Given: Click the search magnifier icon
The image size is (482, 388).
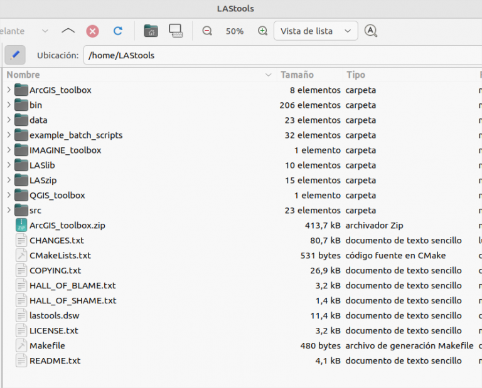Looking at the screenshot, I should pos(371,31).
